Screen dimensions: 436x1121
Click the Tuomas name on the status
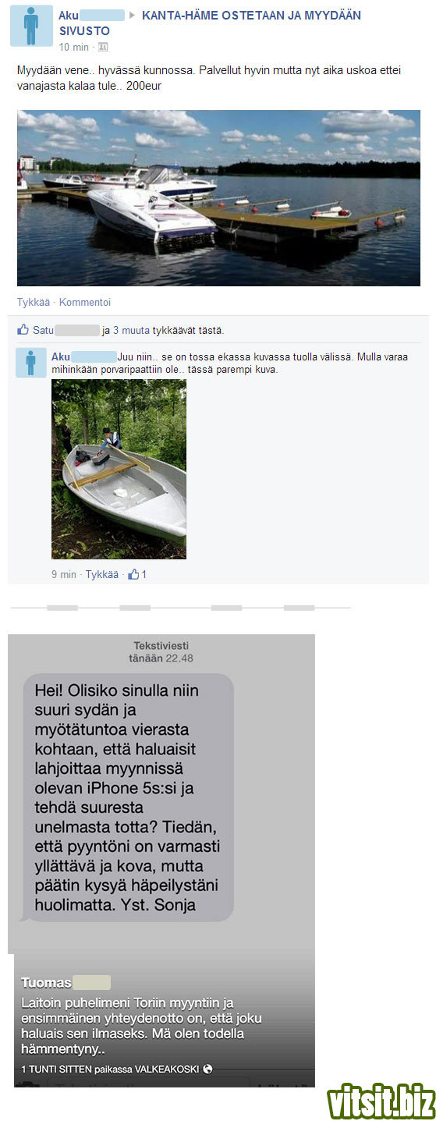(x=46, y=982)
